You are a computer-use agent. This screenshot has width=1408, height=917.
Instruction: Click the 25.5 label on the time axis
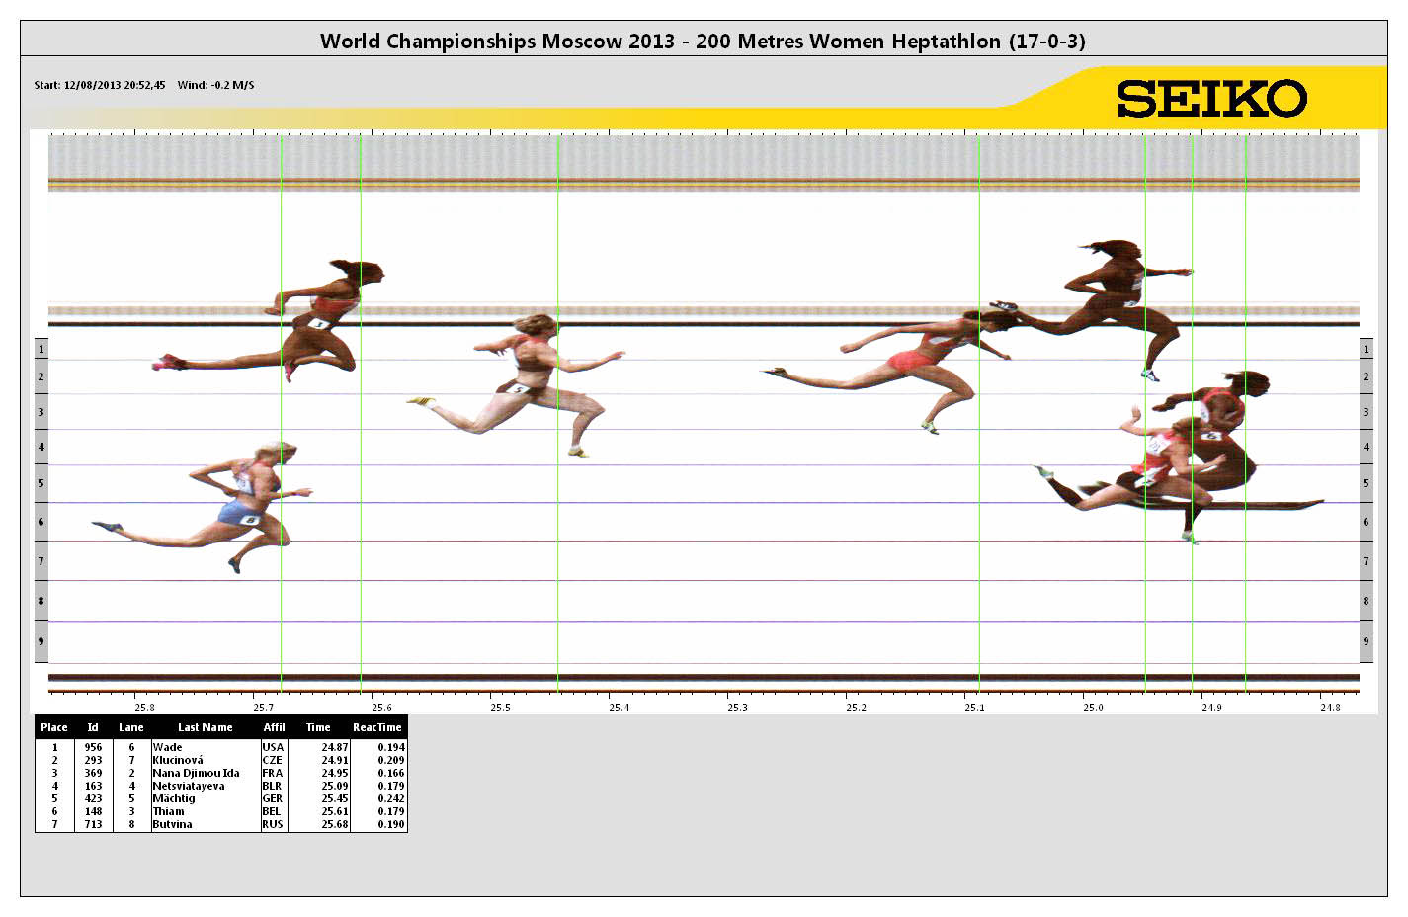(500, 708)
